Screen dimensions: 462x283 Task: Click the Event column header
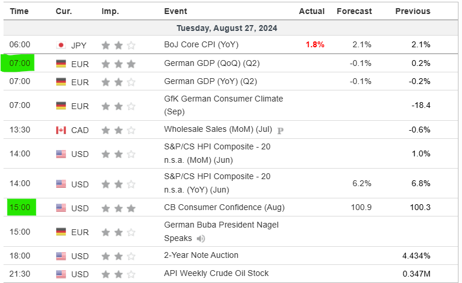pyautogui.click(x=176, y=11)
